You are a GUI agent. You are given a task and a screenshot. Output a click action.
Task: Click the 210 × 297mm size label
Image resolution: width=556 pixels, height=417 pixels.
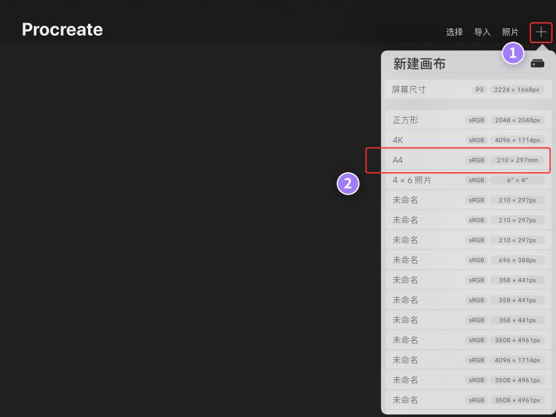(517, 160)
